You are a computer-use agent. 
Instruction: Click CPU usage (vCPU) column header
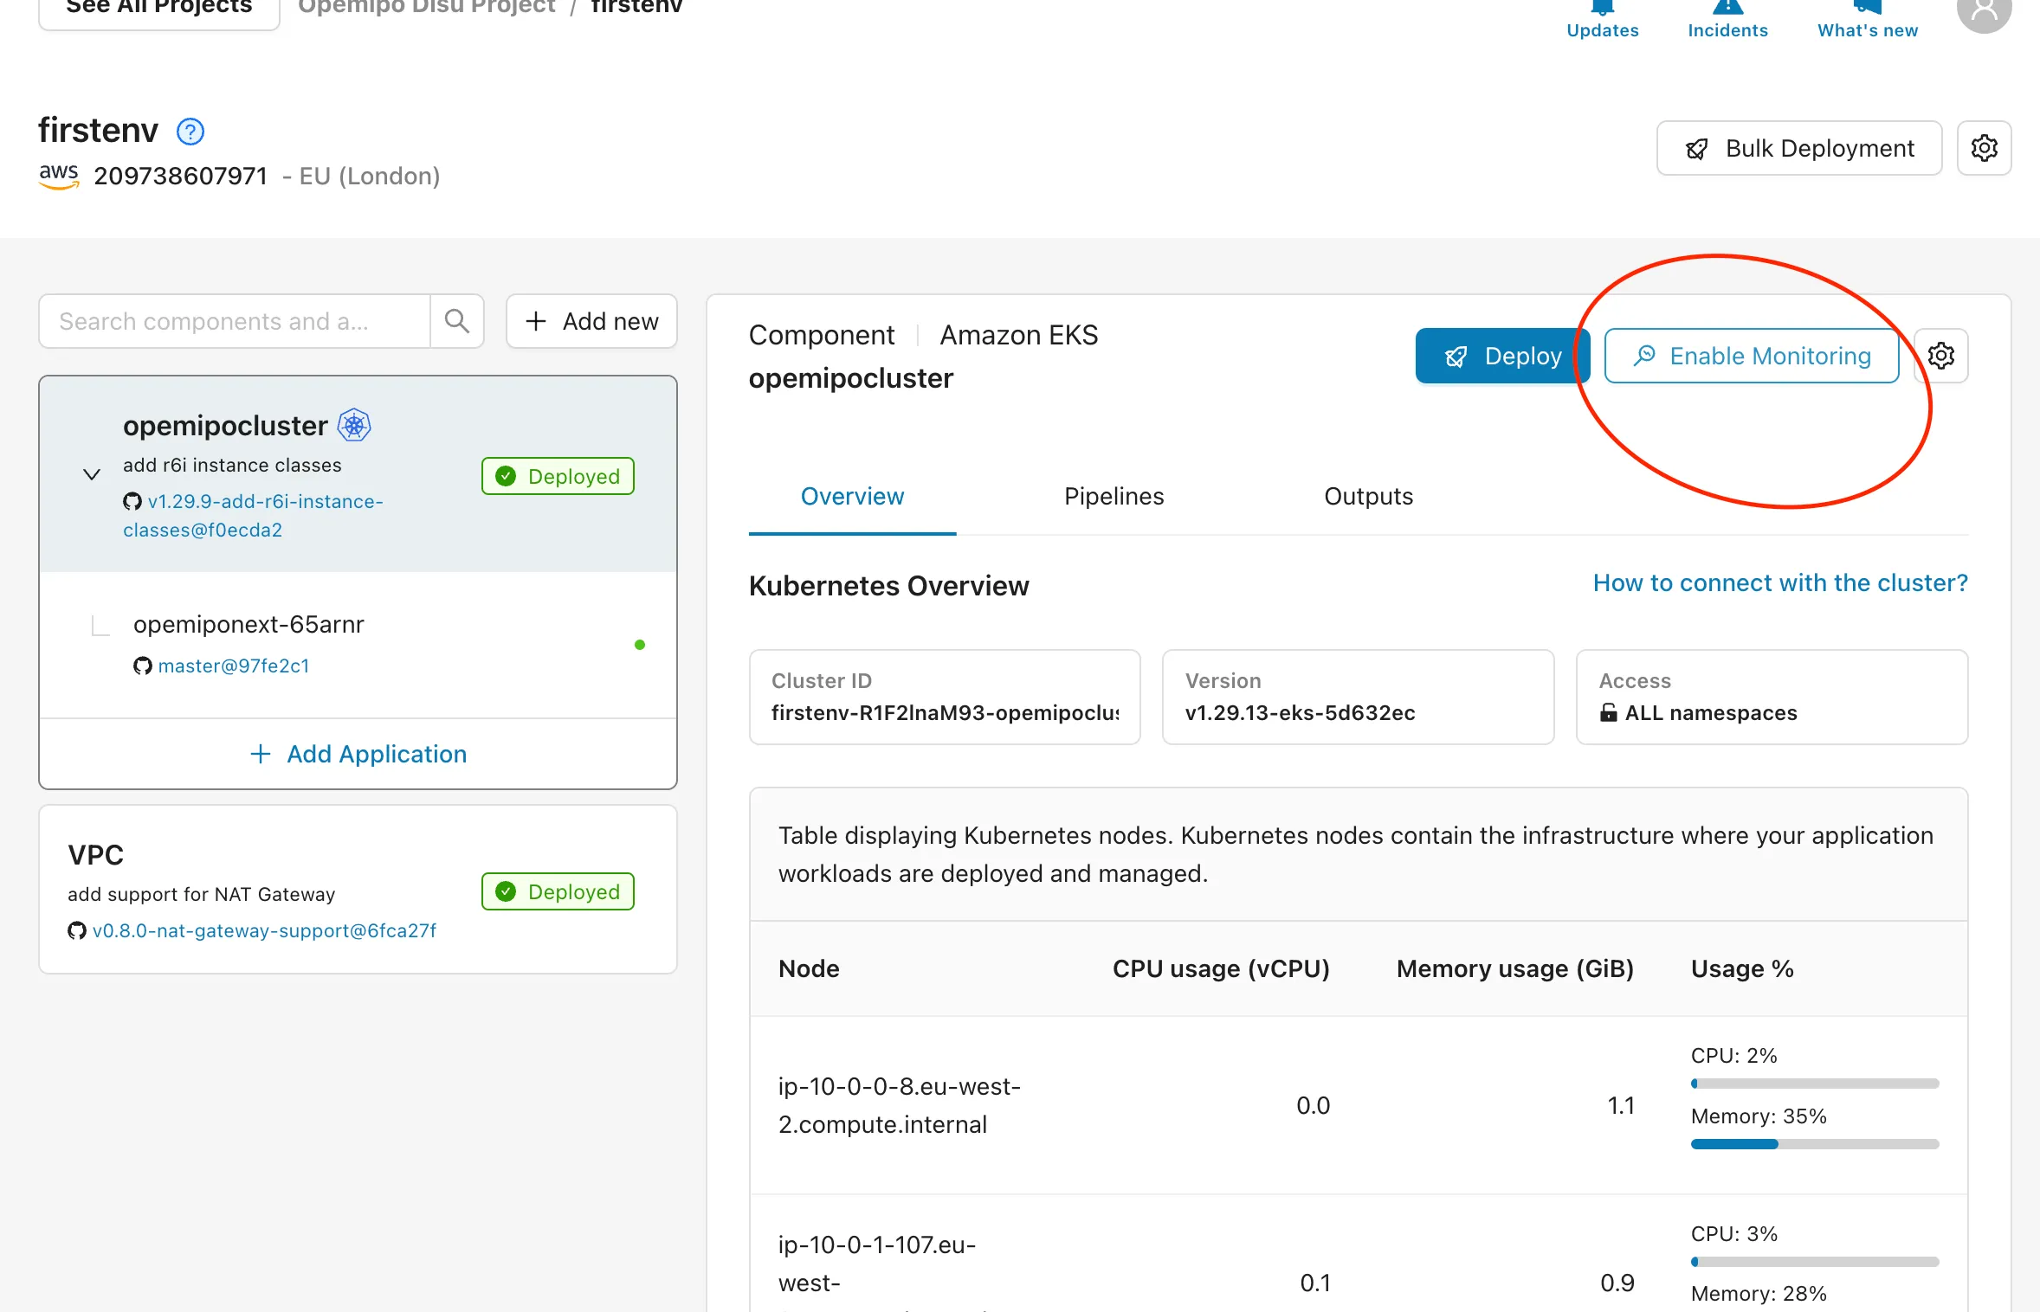pyautogui.click(x=1221, y=968)
